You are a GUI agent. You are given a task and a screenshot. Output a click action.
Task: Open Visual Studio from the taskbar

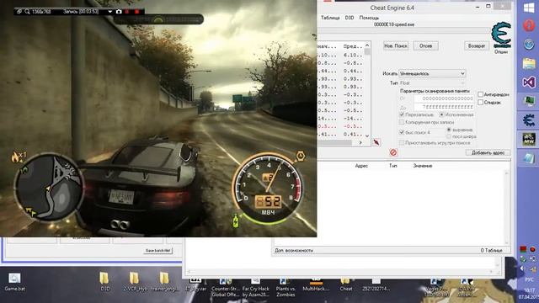click(x=529, y=82)
